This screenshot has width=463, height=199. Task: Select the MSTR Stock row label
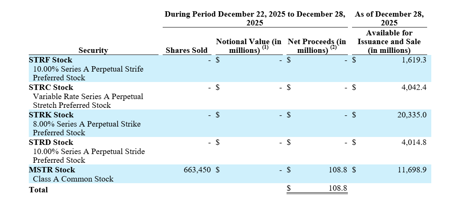(x=52, y=170)
